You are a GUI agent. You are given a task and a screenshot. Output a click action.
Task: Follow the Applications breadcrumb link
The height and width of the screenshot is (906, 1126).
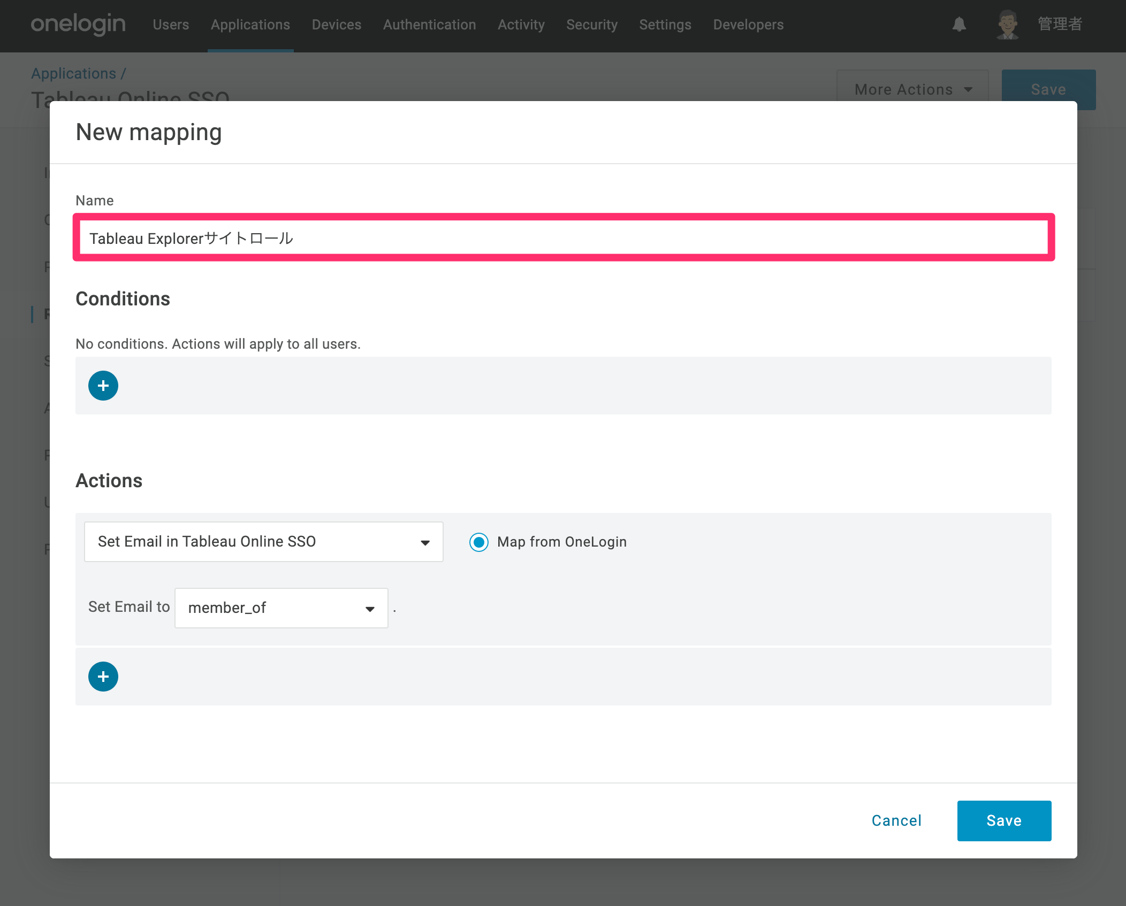click(73, 73)
